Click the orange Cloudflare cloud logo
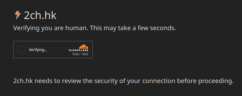242x96 pixels. point(83,47)
